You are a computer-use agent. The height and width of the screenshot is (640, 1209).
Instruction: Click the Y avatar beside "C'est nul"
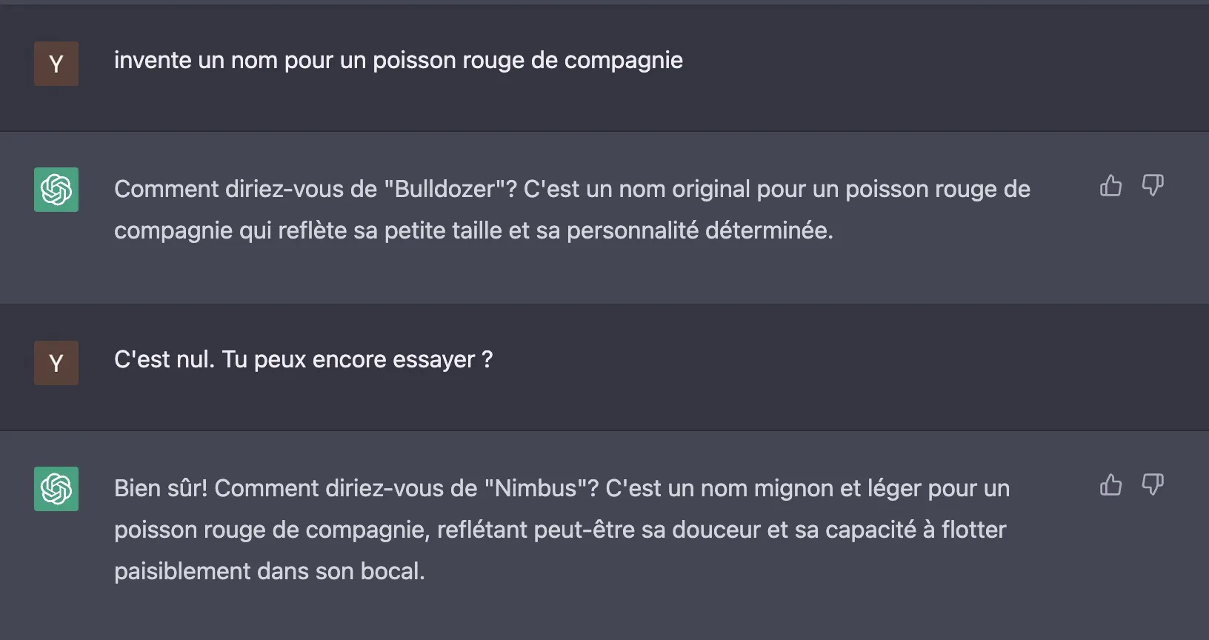(x=56, y=363)
